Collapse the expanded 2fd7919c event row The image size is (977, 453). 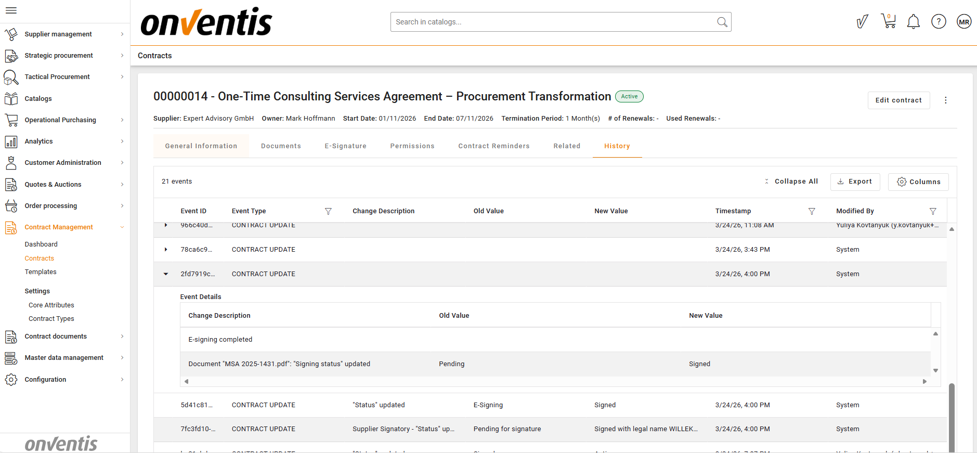[x=166, y=274]
